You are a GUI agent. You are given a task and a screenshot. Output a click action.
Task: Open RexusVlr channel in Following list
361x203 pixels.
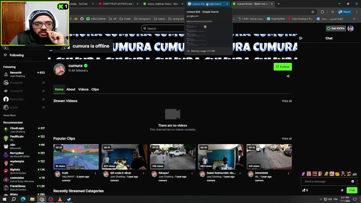tap(24, 74)
